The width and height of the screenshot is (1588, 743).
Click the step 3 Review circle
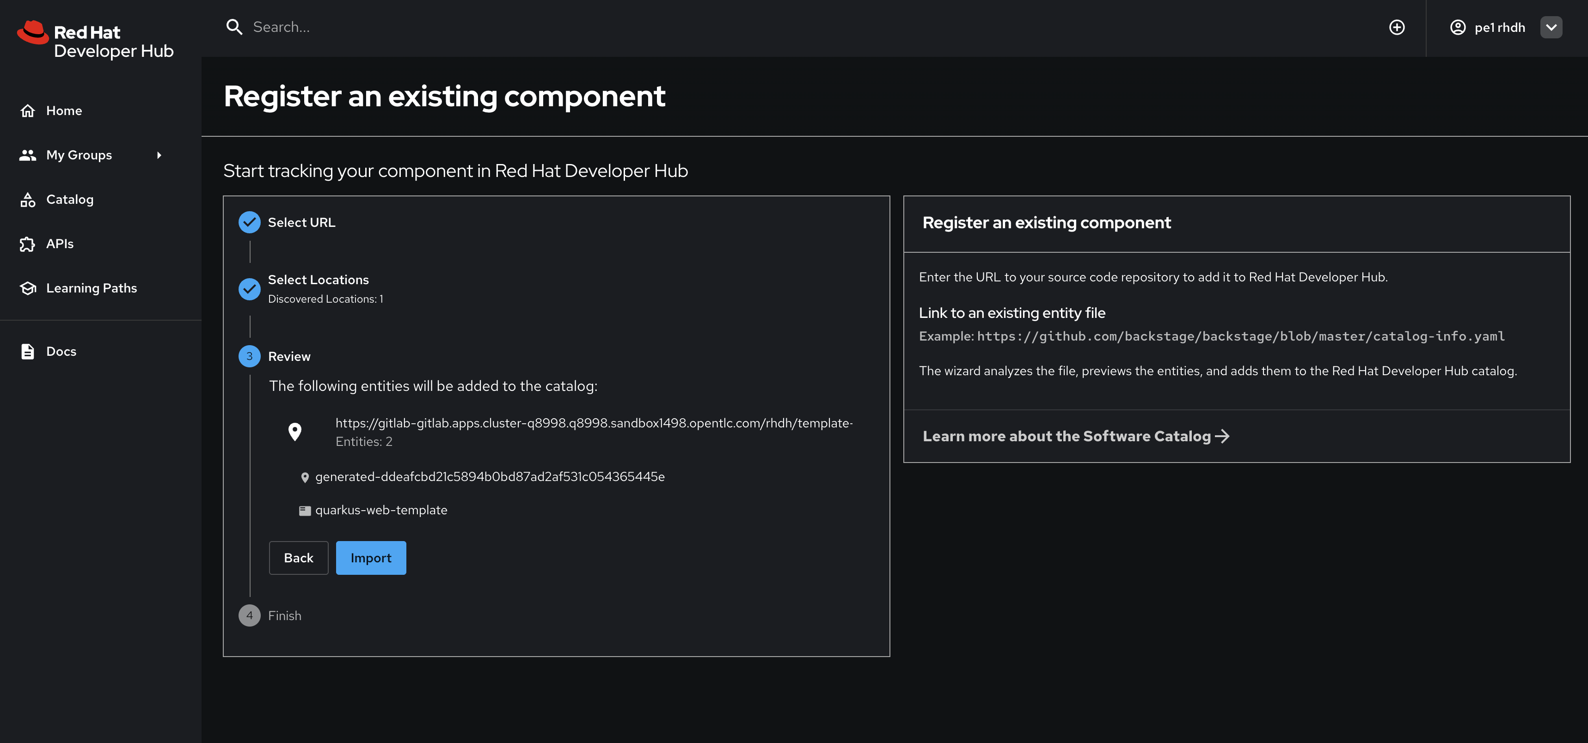pos(250,356)
